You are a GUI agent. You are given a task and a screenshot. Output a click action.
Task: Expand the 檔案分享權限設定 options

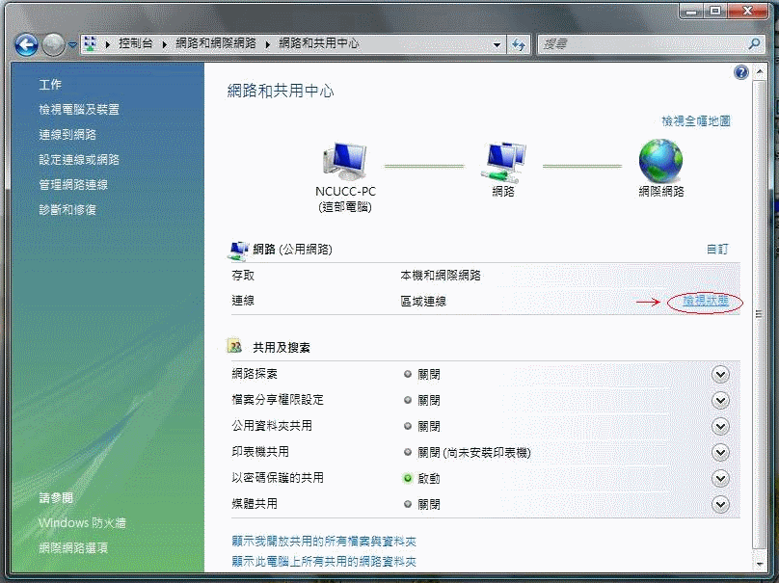[x=719, y=400]
